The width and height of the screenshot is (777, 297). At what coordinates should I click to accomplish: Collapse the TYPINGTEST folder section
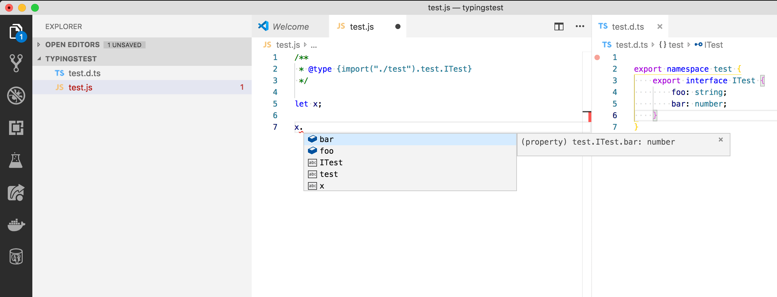[39, 59]
